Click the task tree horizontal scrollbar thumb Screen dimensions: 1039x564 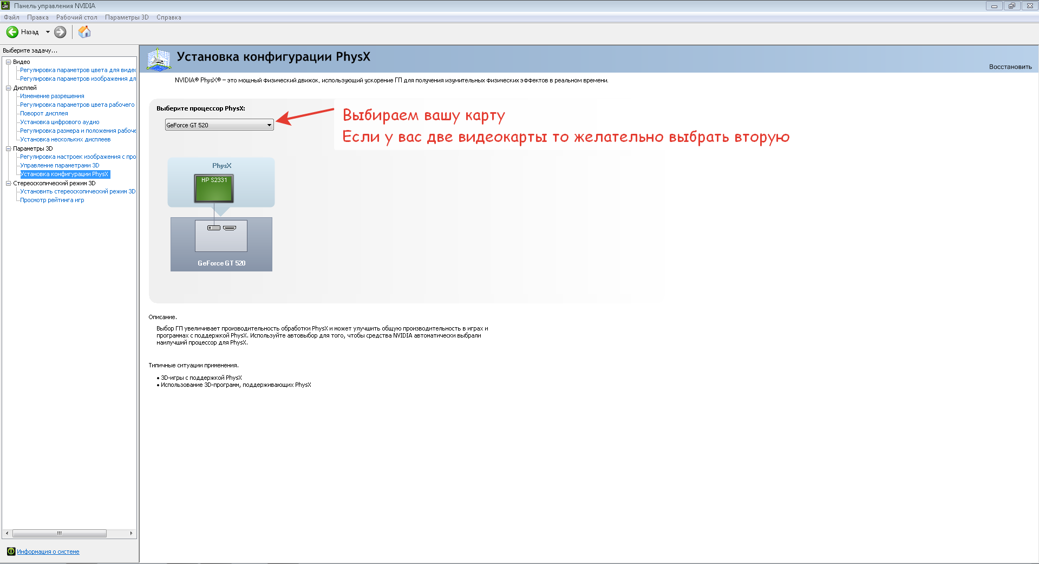pyautogui.click(x=60, y=534)
